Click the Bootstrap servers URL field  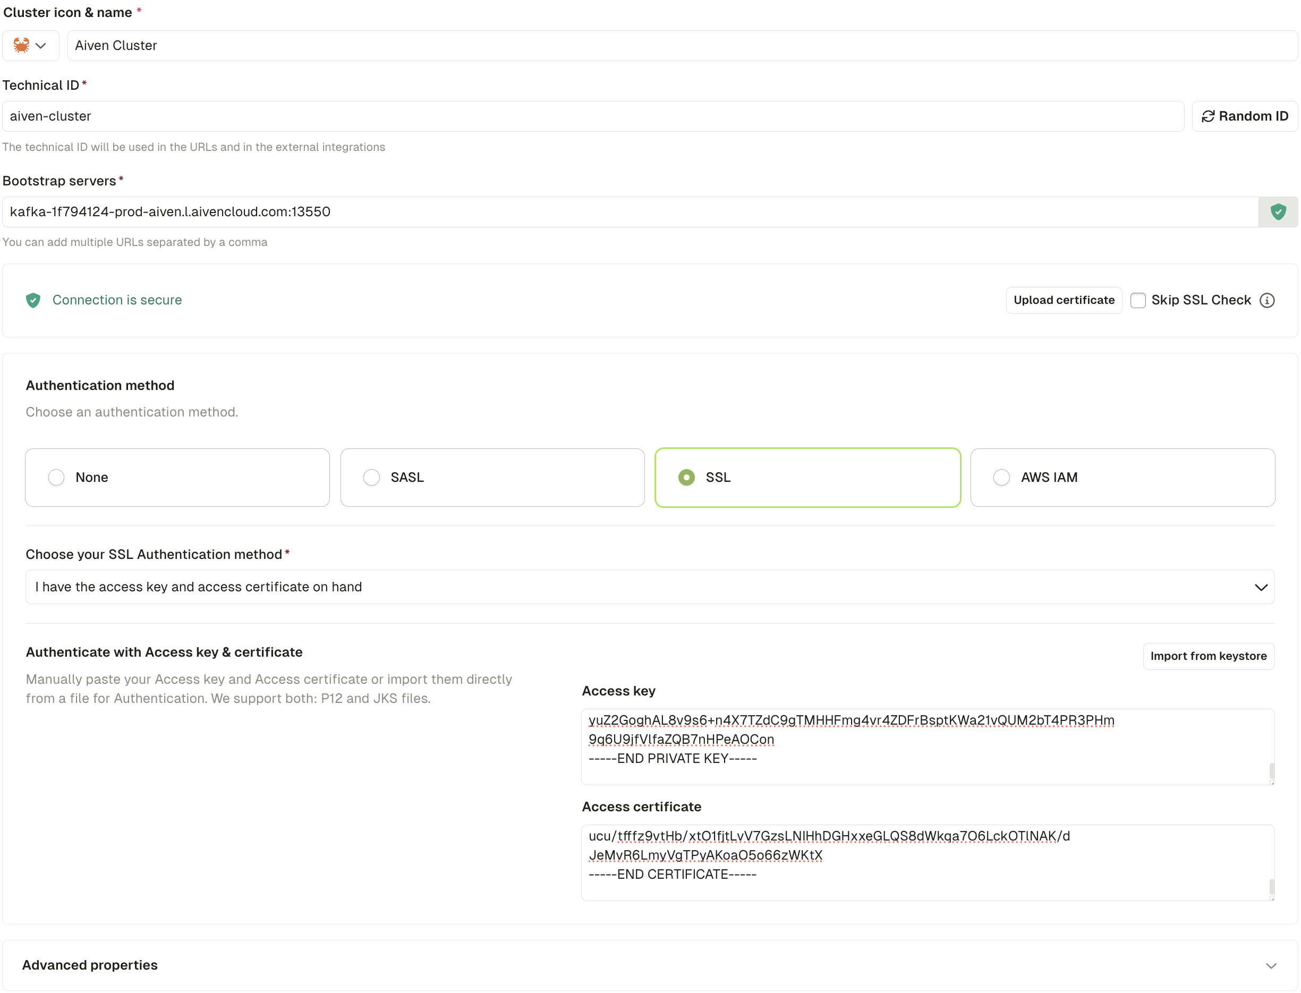coord(630,212)
